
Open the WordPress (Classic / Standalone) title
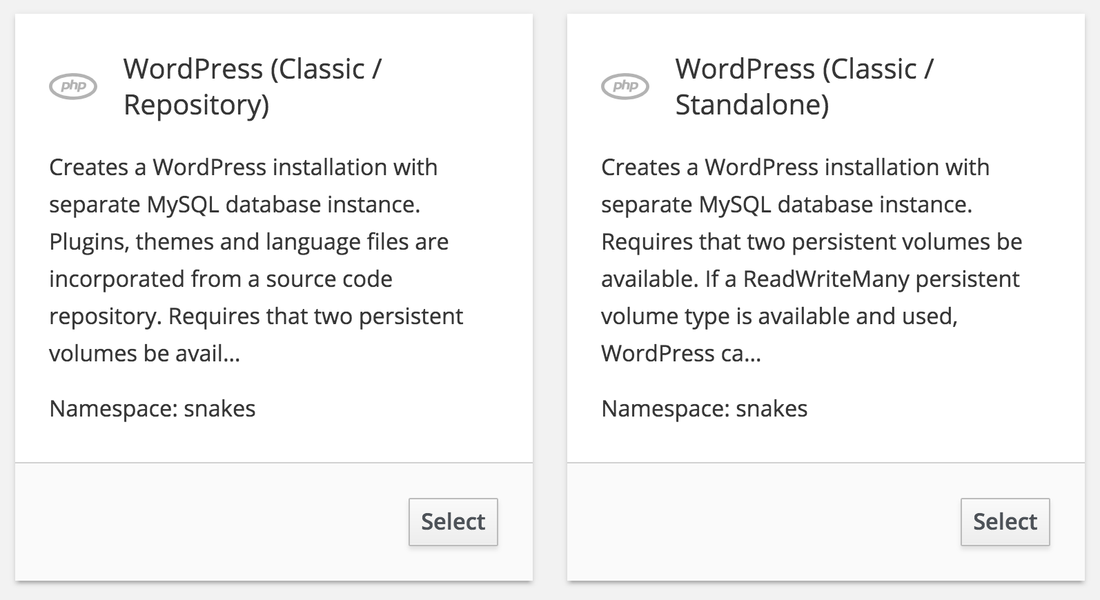[x=805, y=87]
